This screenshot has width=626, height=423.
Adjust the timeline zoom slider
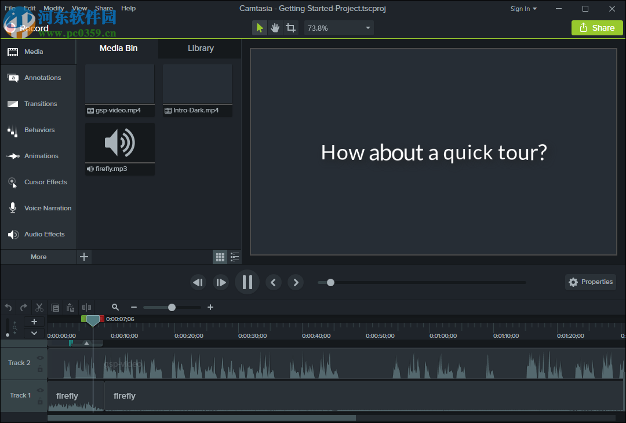[x=172, y=307]
